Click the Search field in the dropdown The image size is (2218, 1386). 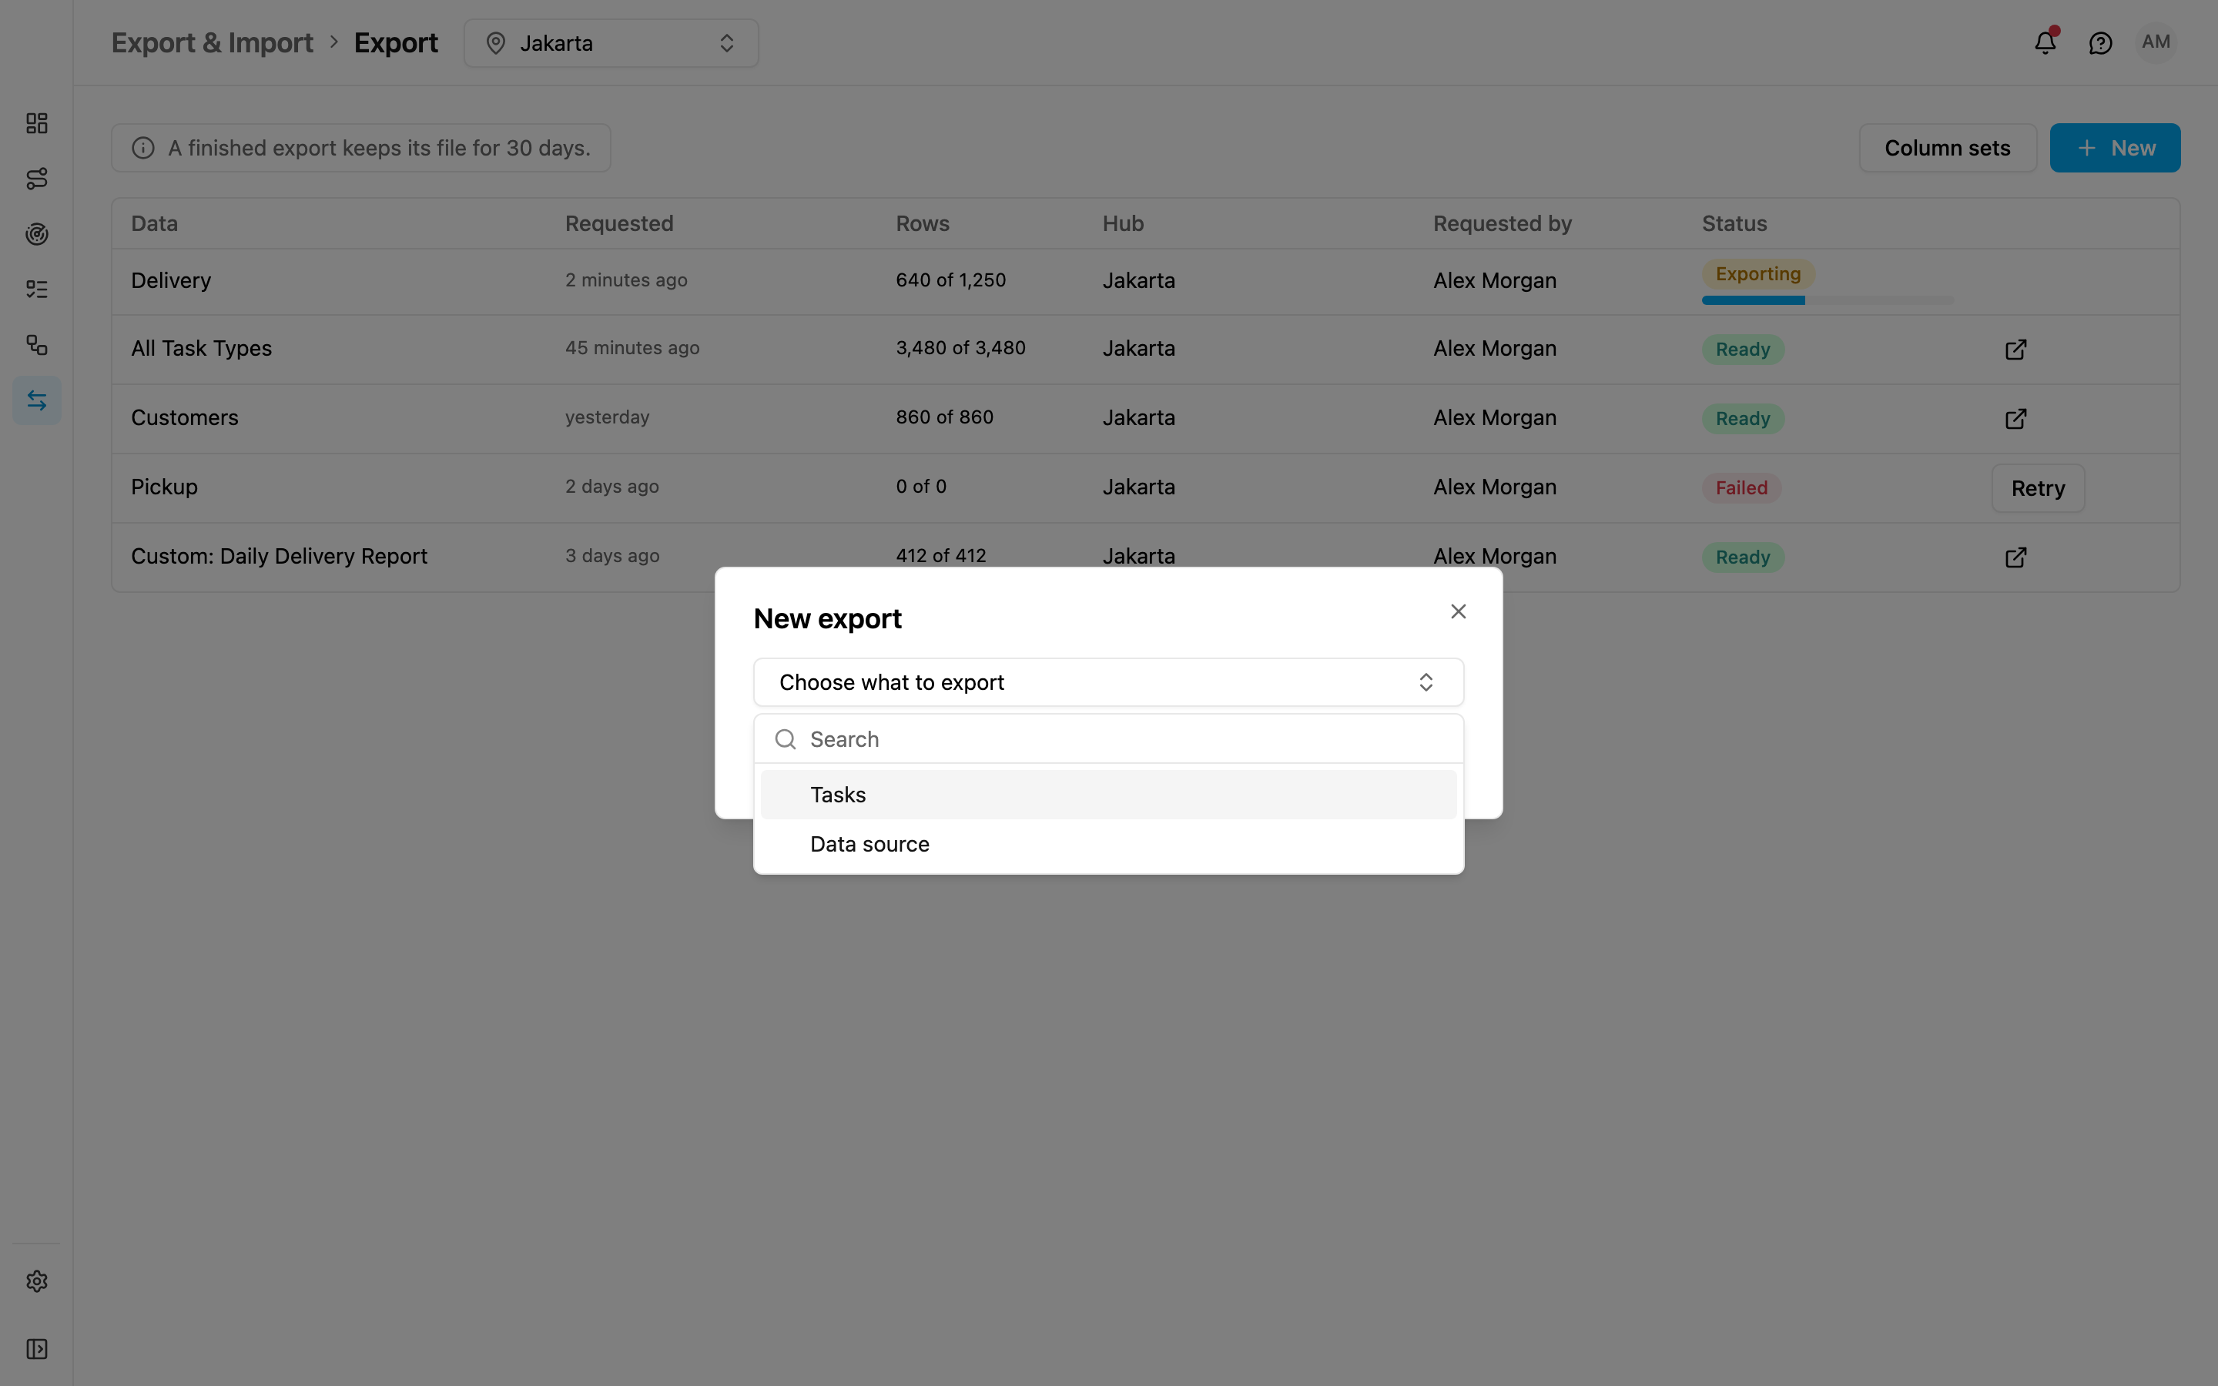1108,739
